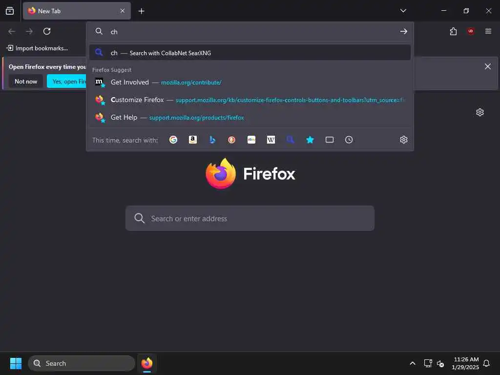Screen dimensions: 500x375
Task: Open the Windows Start menu
Action: click(x=16, y=363)
